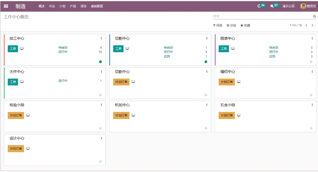Open the 作业 menu

click(x=52, y=6)
